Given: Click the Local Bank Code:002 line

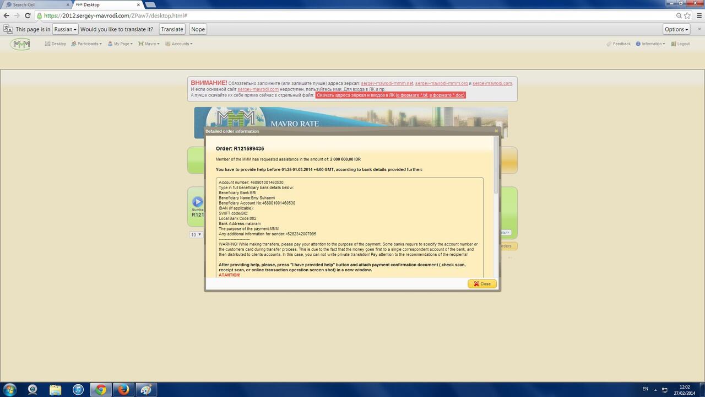Looking at the screenshot, I should 237,218.
